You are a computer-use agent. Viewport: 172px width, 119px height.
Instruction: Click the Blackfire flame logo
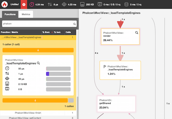pyautogui.click(x=4, y=4)
